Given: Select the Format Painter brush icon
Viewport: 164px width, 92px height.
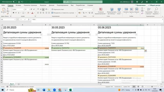Looking at the screenshot, I should pyautogui.click(x=8, y=14).
